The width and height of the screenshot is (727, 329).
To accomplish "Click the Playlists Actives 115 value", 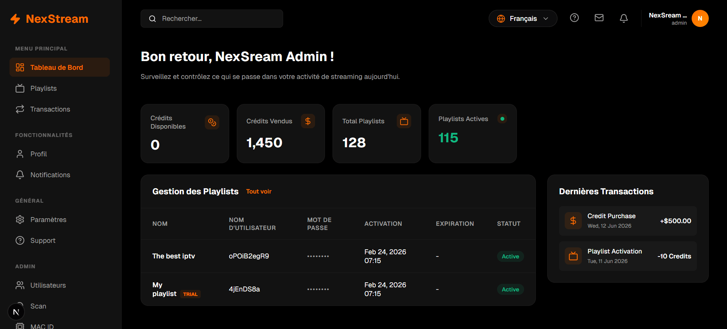I will point(448,138).
